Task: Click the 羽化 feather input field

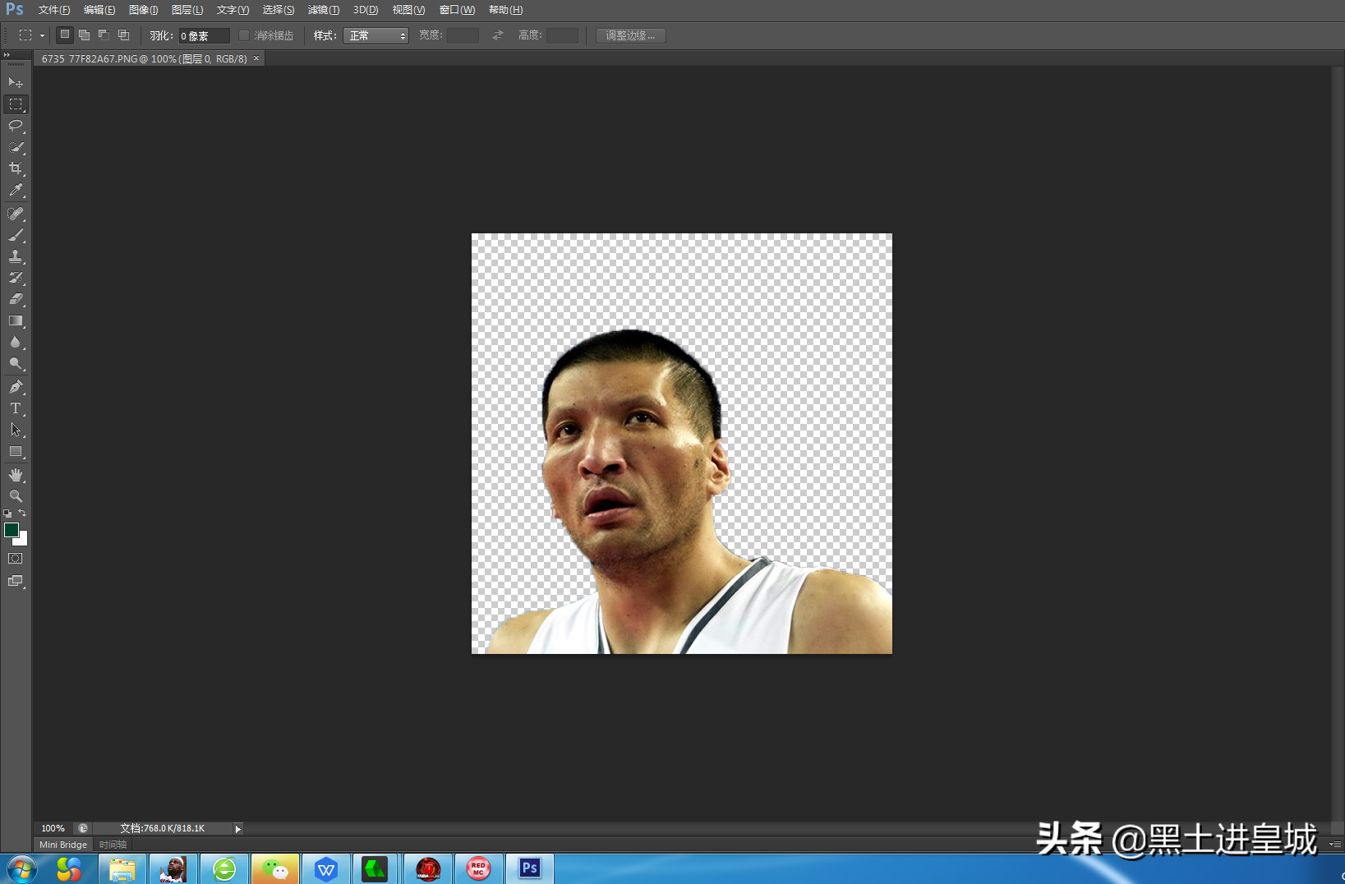Action: pos(203,35)
